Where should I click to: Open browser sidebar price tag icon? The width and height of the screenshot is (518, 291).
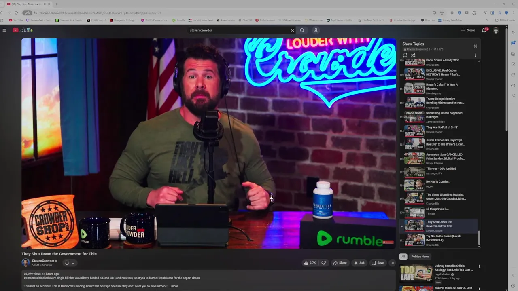pyautogui.click(x=513, y=75)
